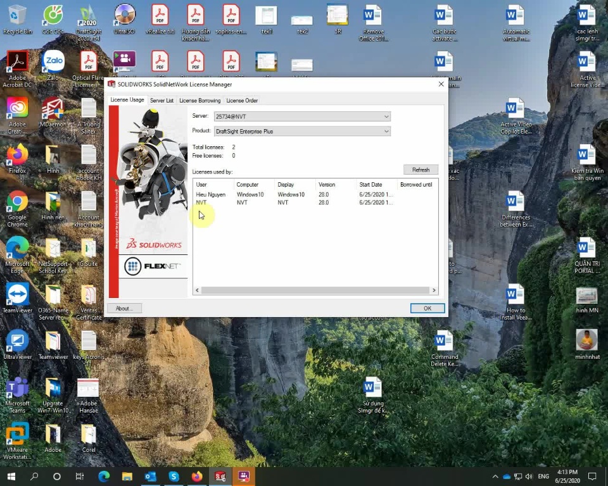Screen dimensions: 608x486
Task: Launch File Explorer from the taskbar
Action: (x=127, y=477)
